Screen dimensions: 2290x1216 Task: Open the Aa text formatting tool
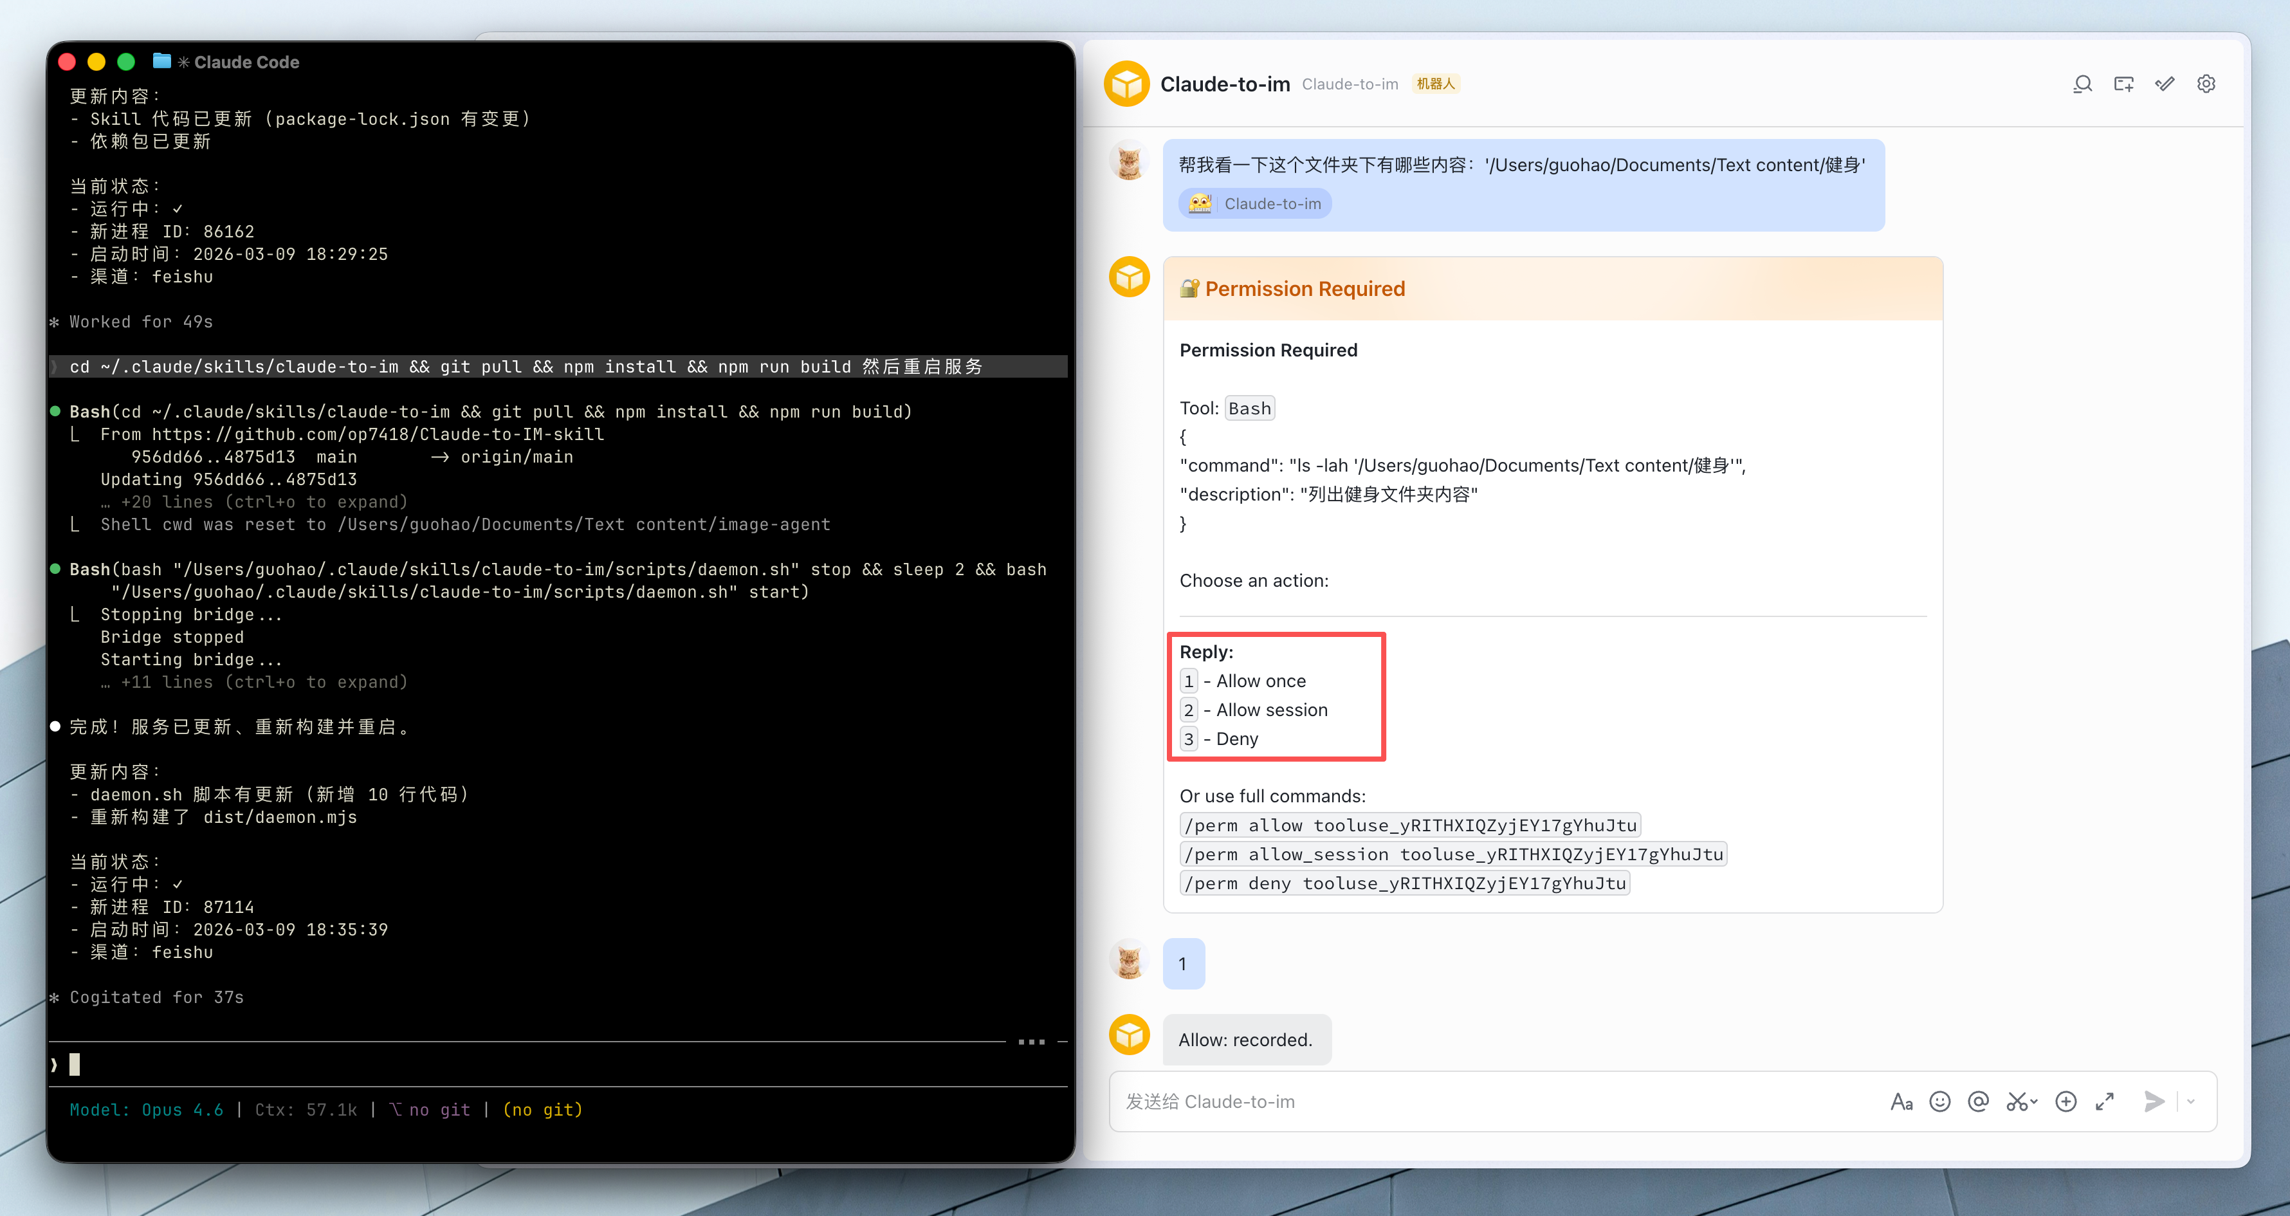pyautogui.click(x=1901, y=1102)
